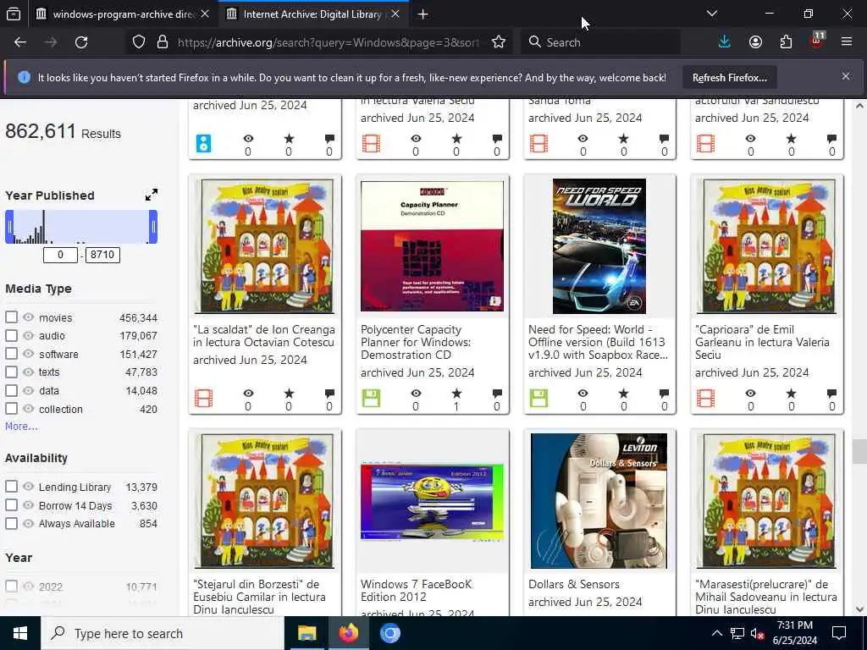Viewport: 867px width, 650px height.
Task: Select the Internet Archive: Digital Library tab
Action: [x=312, y=14]
